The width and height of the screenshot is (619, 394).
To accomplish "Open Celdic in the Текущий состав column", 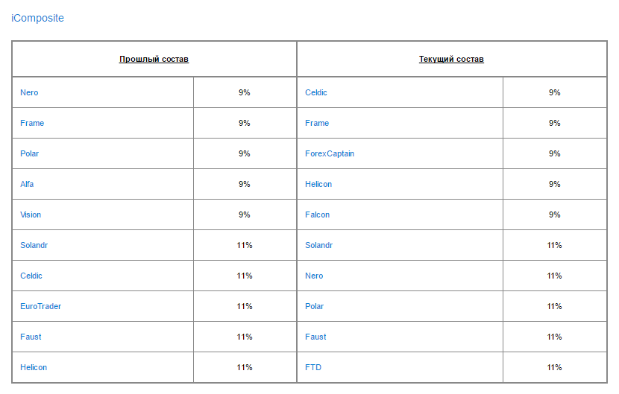I will (x=316, y=92).
